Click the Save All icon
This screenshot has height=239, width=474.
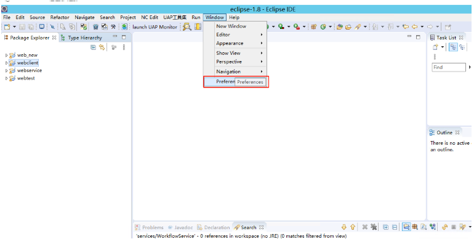31,27
